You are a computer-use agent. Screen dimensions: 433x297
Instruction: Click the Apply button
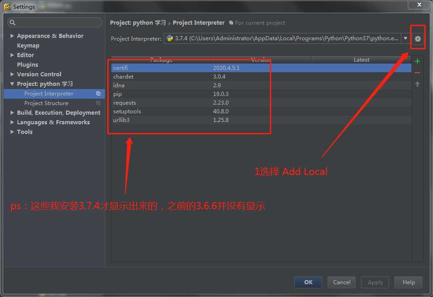pos(375,282)
